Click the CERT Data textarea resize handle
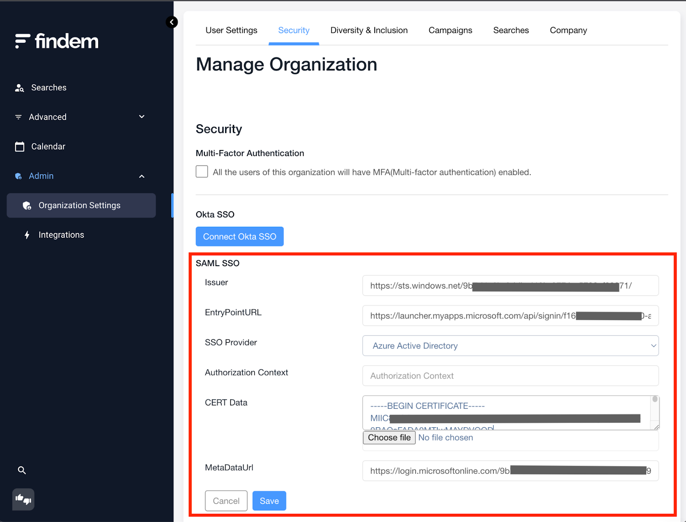The width and height of the screenshot is (686, 522). click(656, 426)
